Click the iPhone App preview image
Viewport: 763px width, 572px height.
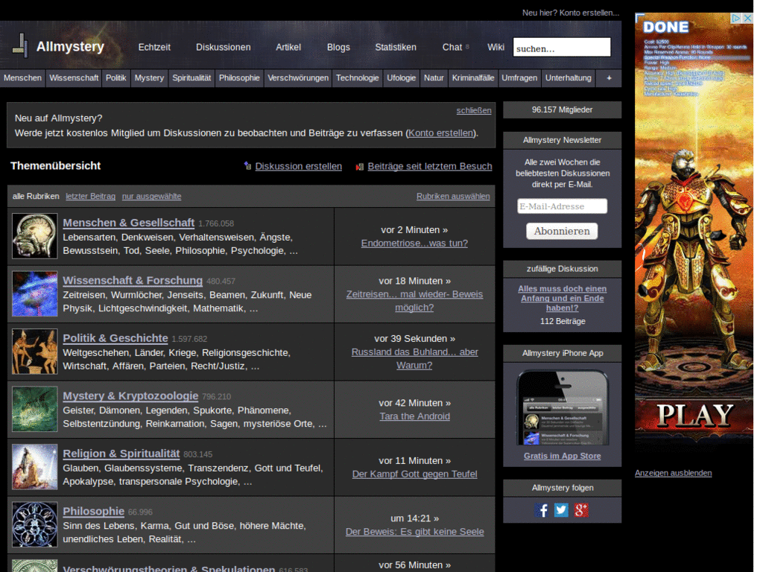562,408
